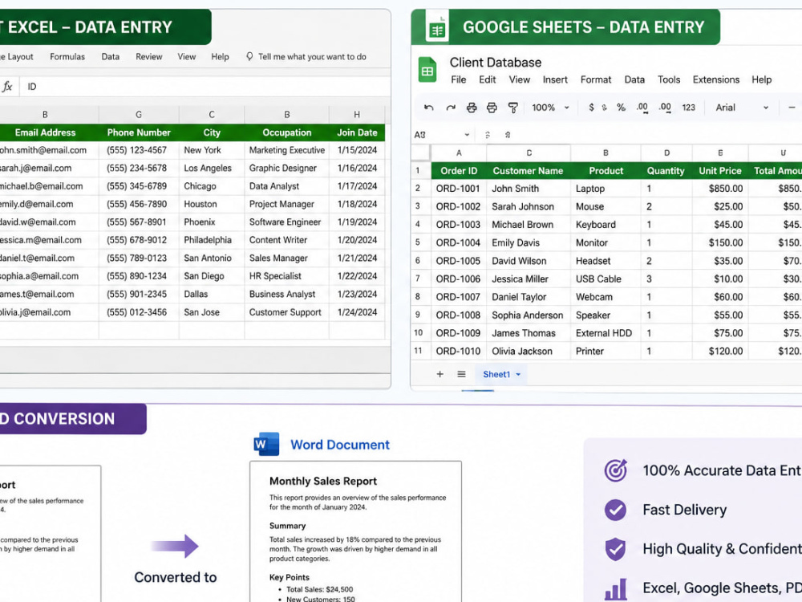
Task: Select the Order ID header in Google Sheets
Action: click(459, 171)
